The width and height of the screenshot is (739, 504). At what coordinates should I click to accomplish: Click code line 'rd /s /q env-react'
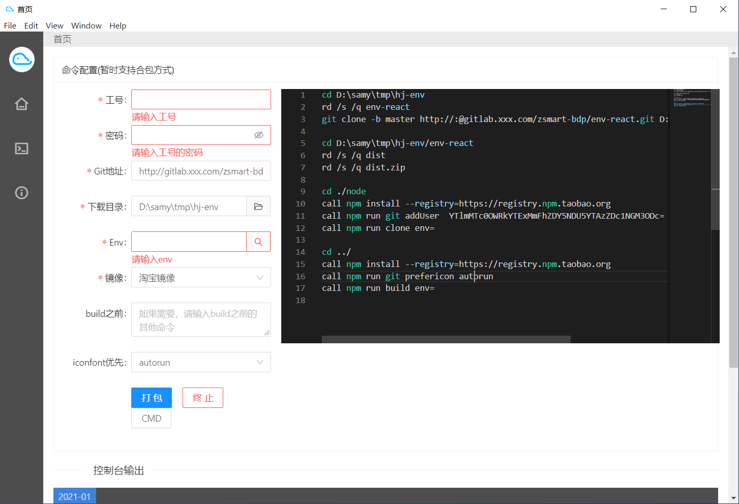366,107
